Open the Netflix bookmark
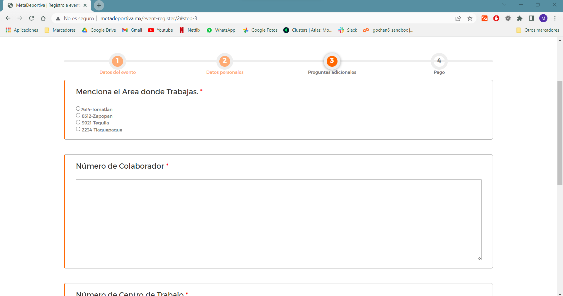The width and height of the screenshot is (563, 296). point(190,30)
